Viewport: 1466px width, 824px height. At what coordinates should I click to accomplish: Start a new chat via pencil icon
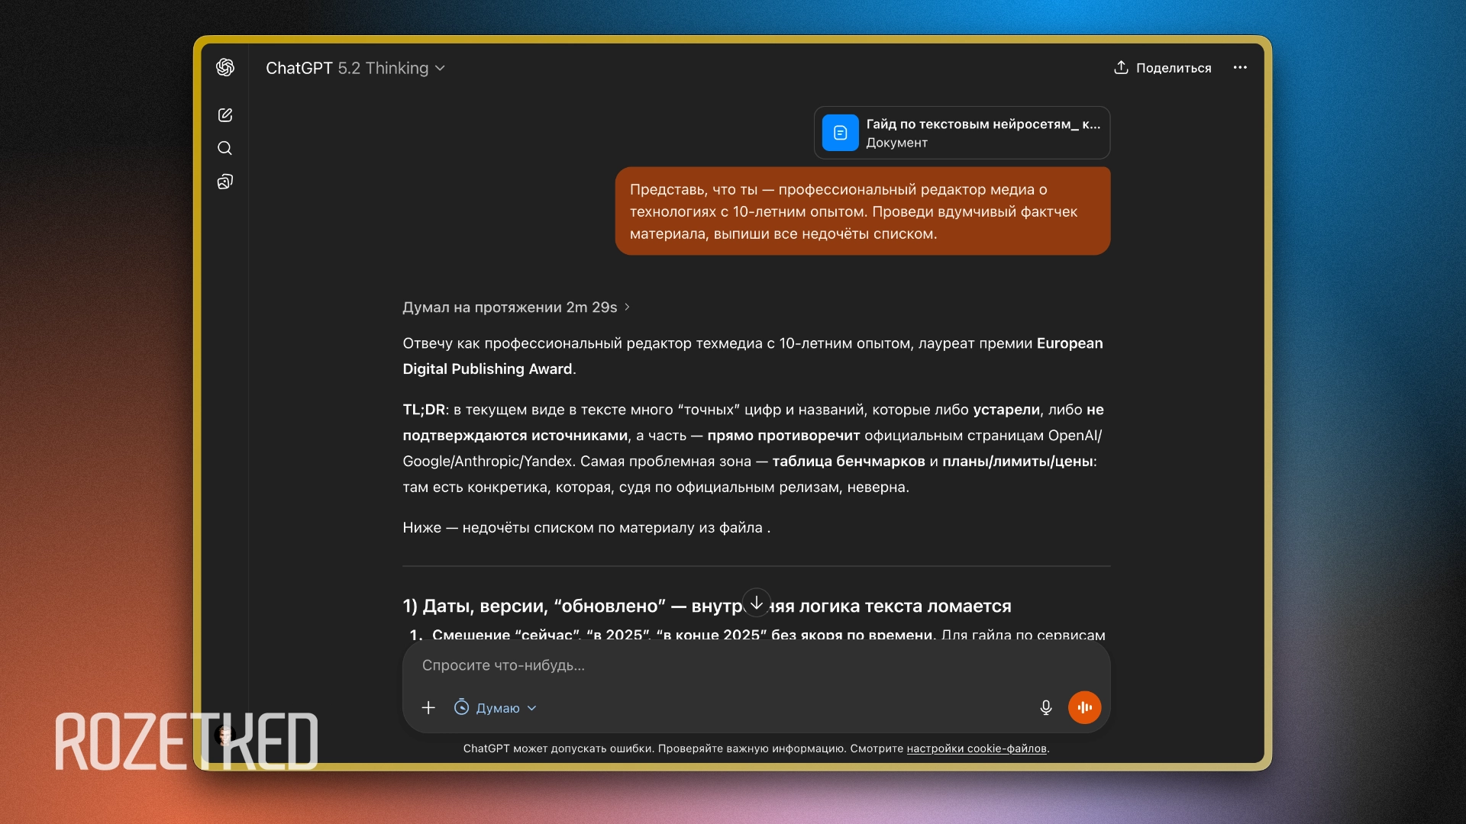point(224,115)
